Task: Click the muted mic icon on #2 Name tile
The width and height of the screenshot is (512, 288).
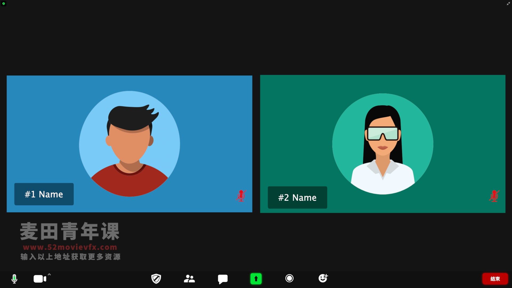Action: (494, 196)
